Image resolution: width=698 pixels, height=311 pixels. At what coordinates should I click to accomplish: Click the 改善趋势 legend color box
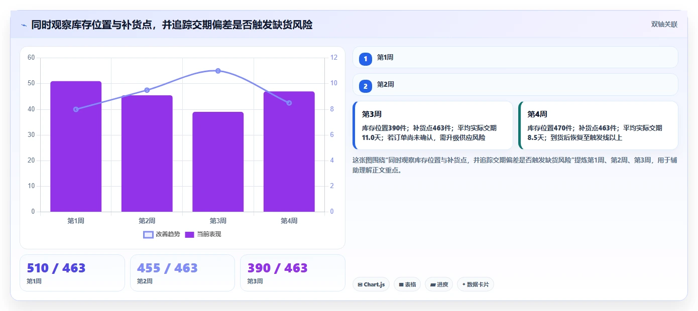pos(148,234)
